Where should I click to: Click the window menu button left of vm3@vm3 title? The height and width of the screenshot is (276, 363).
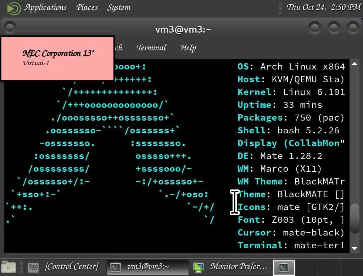click(10, 27)
